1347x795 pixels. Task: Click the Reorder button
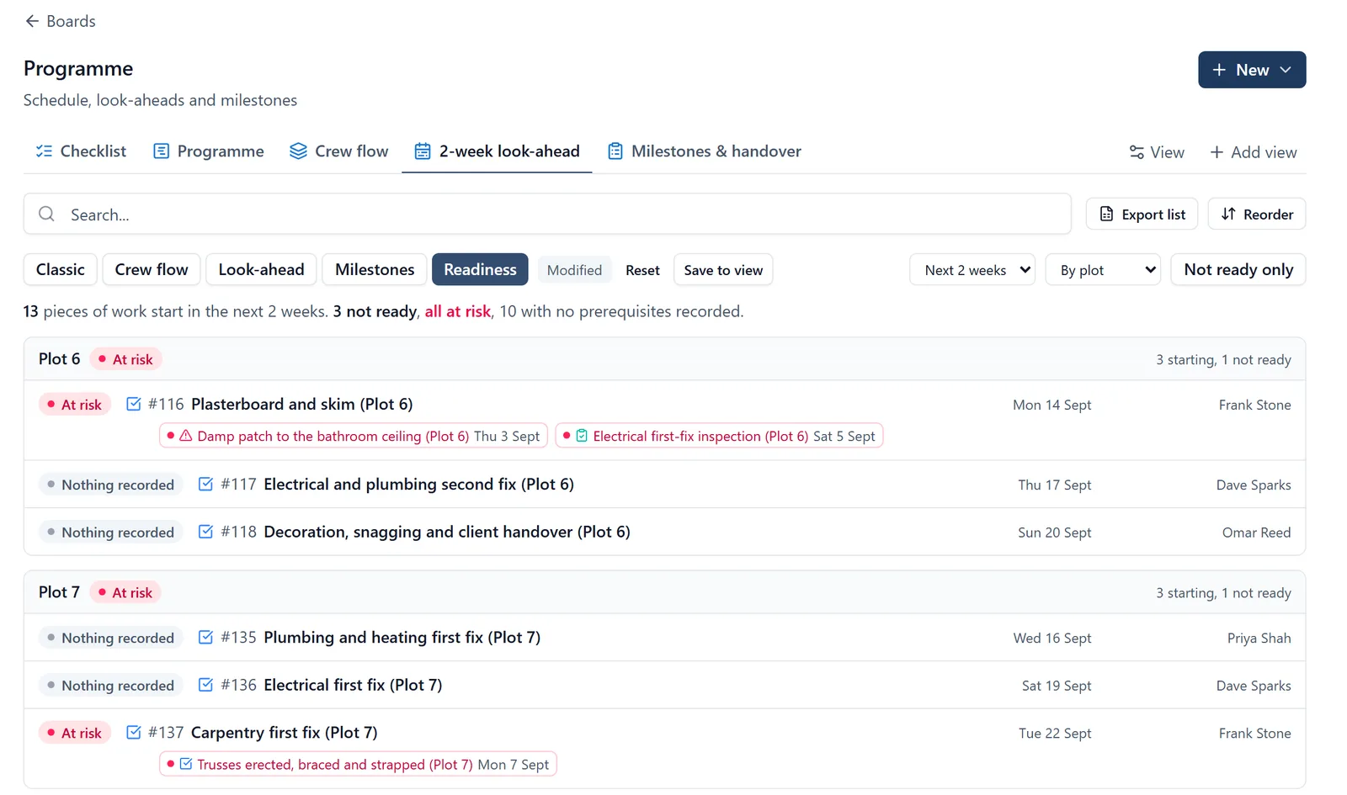(1257, 215)
